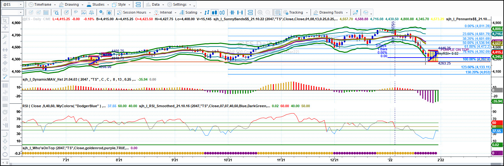Increase bar spacing icon
Image resolution: width=504 pixels, height=166 pixels.
click(241, 13)
